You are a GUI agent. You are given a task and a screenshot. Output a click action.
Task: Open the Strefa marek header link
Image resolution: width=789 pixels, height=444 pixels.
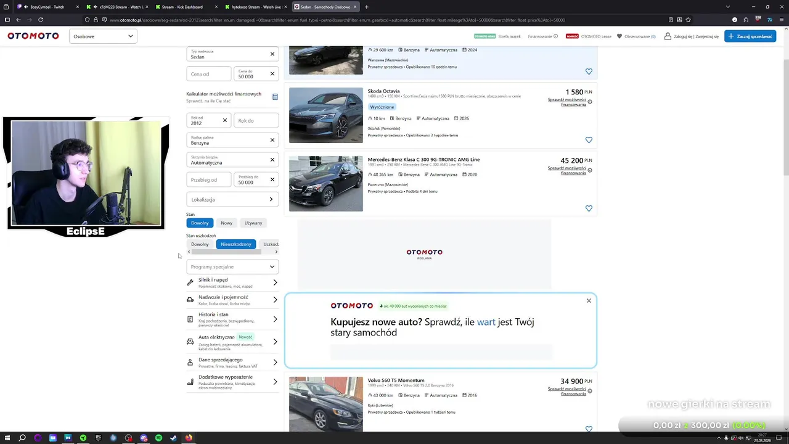pos(509,36)
